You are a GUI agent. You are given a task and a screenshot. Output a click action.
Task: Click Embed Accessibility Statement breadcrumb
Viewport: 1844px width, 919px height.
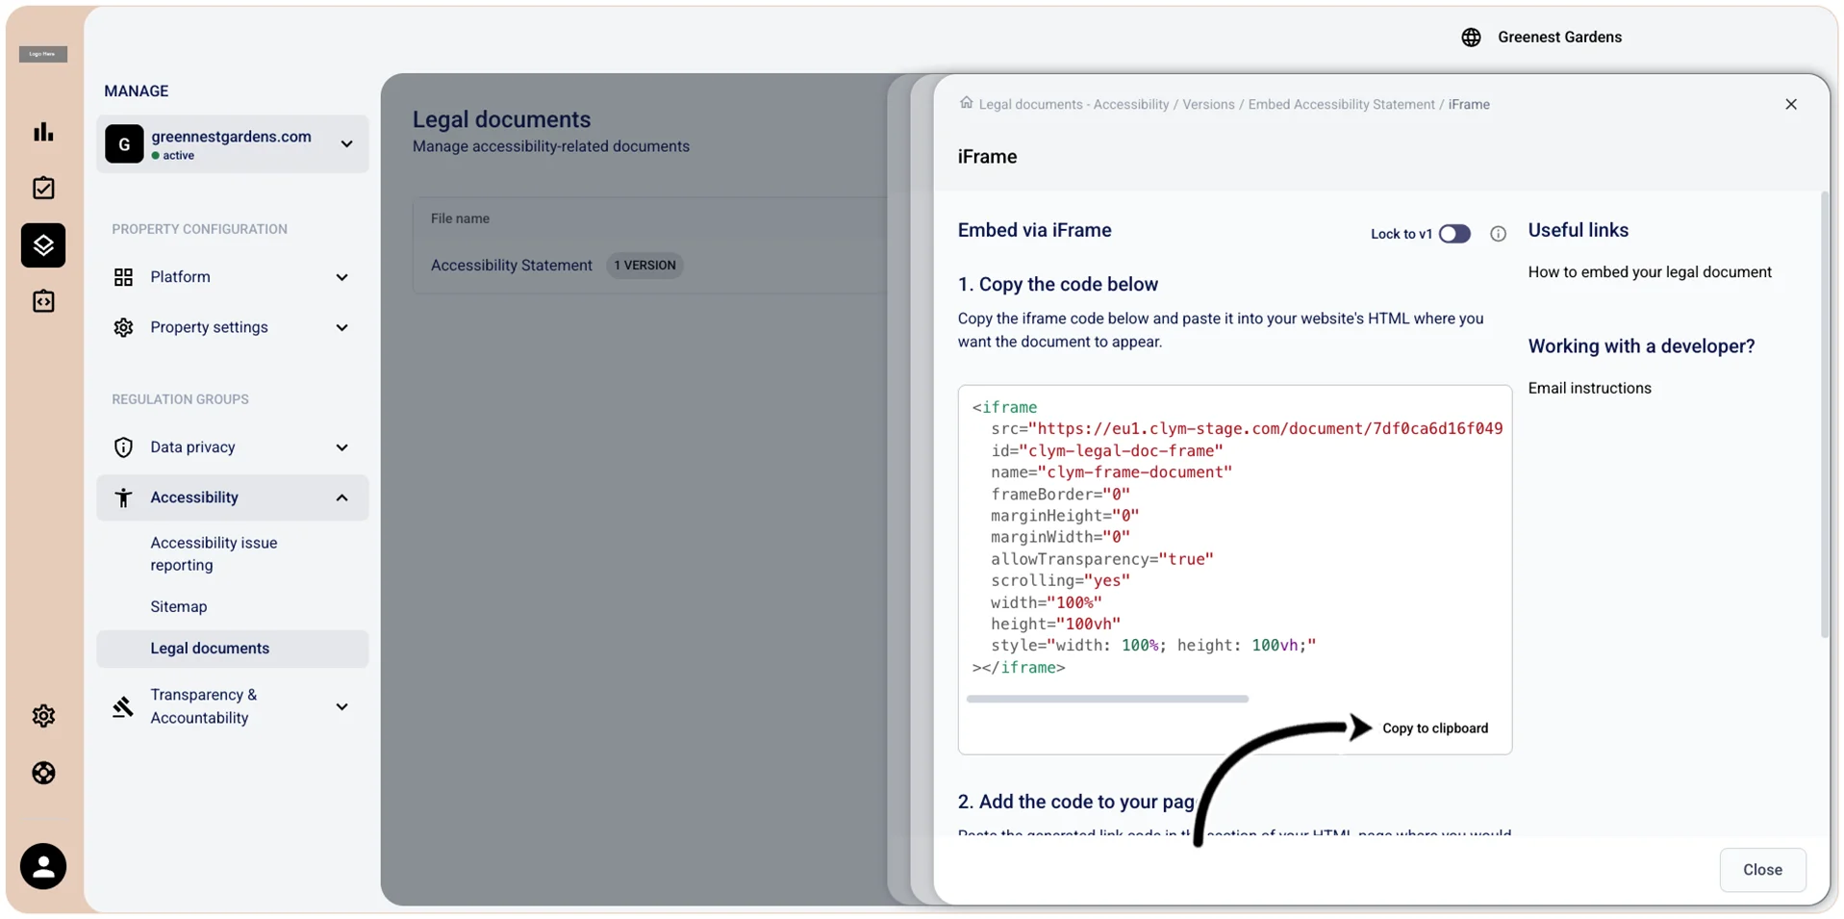(x=1341, y=104)
